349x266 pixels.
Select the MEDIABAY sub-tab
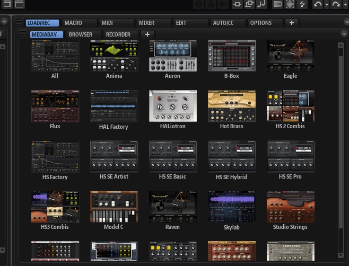(x=47, y=34)
